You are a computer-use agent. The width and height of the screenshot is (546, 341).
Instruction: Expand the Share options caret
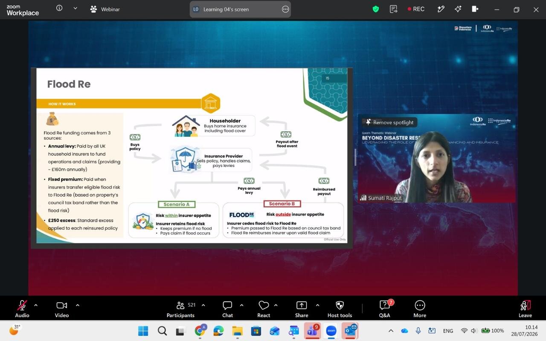[x=317, y=305]
